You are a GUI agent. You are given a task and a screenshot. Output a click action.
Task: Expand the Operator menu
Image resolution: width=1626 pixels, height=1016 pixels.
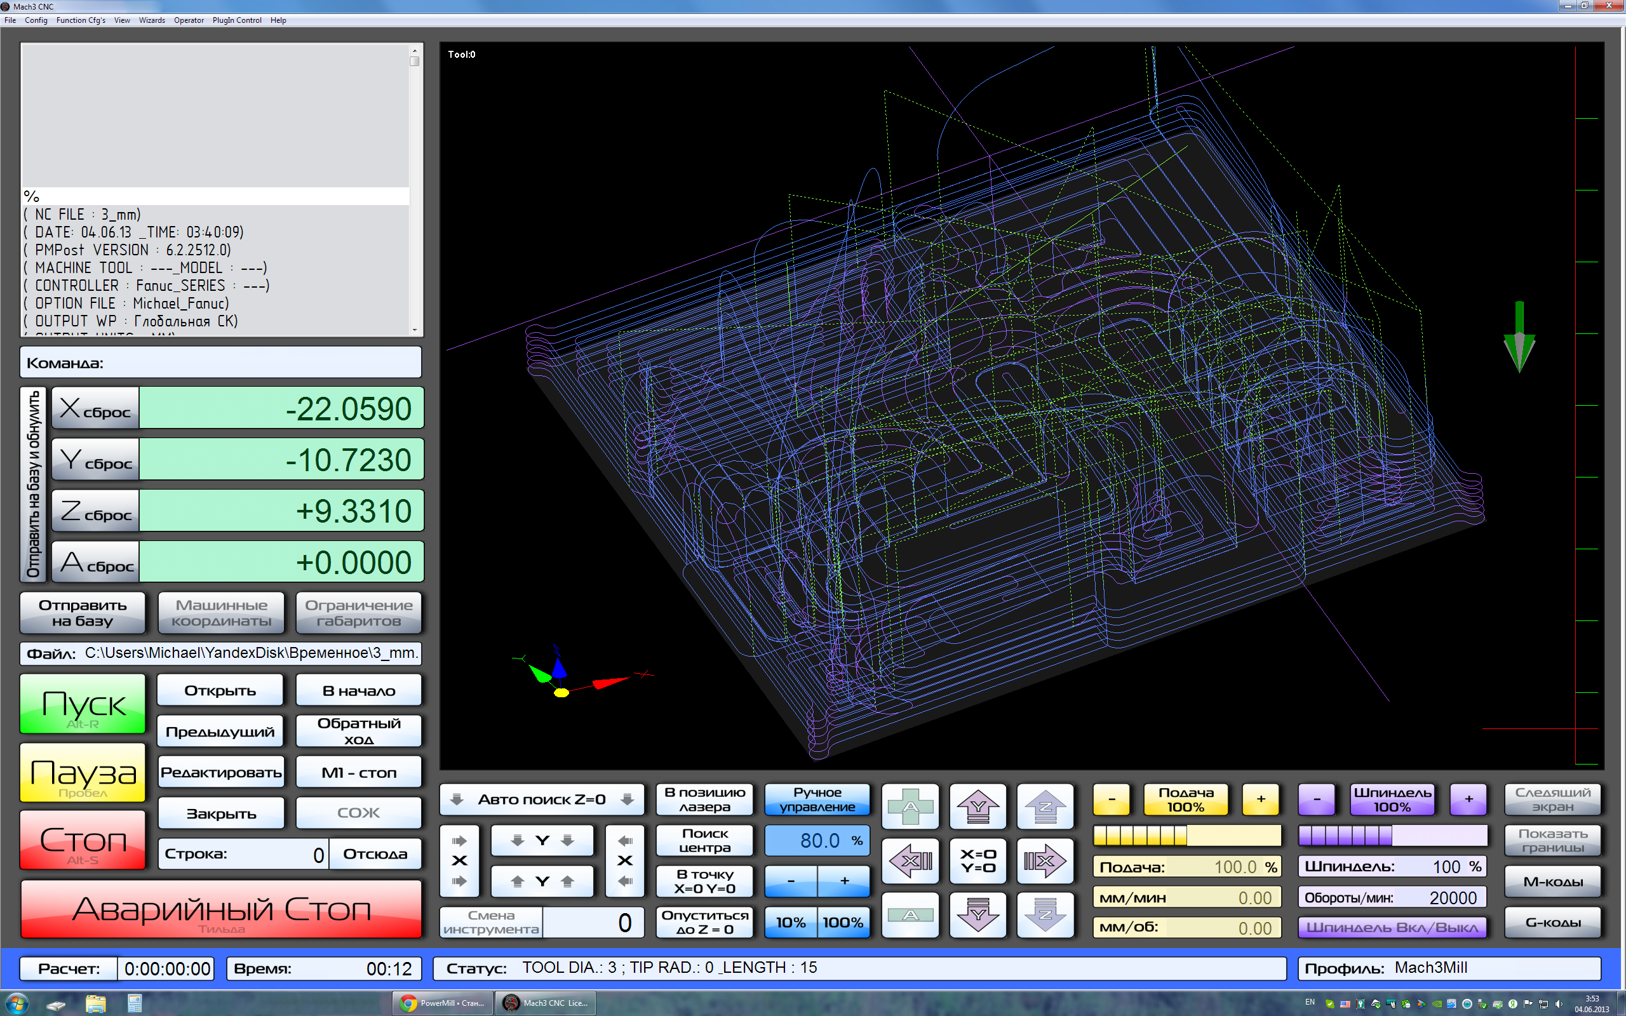click(x=189, y=20)
